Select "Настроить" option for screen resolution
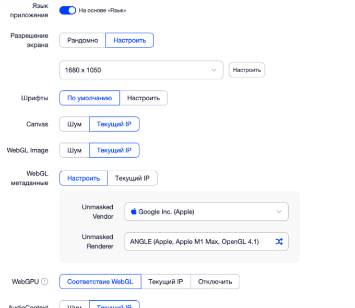Viewport: 355px width, 308px height. 129,40
